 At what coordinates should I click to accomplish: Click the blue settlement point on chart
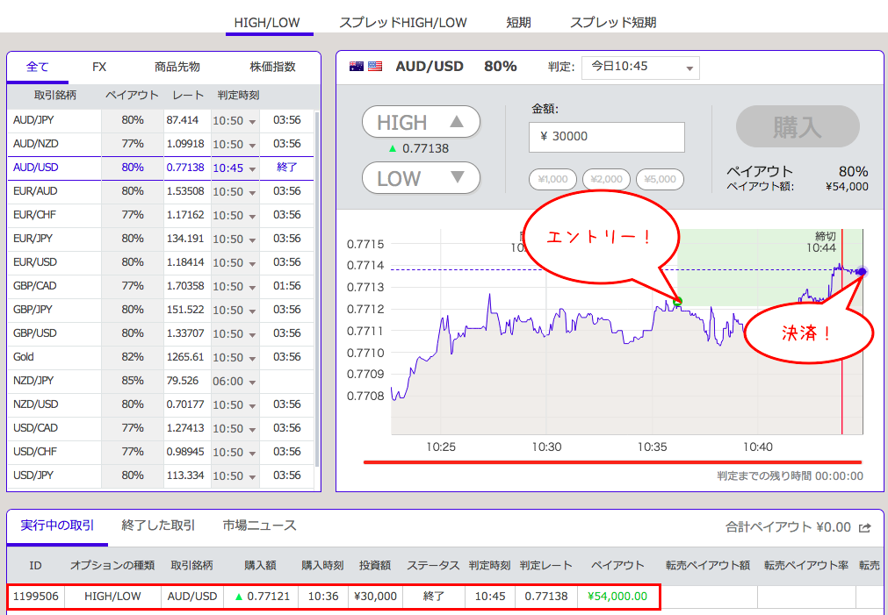(862, 272)
